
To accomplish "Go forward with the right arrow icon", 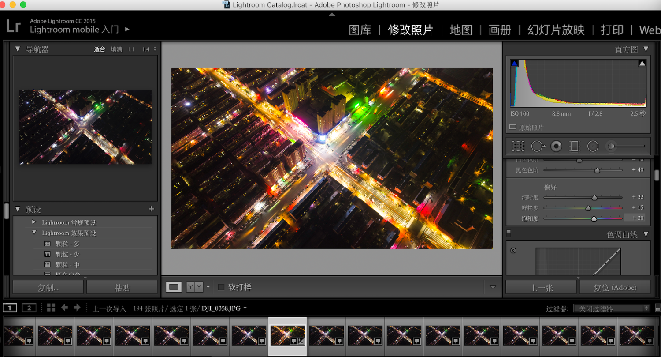I will (x=77, y=308).
